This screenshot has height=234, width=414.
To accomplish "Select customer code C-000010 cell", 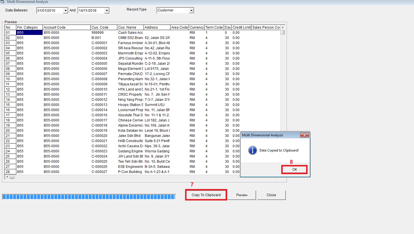I will [x=99, y=89].
